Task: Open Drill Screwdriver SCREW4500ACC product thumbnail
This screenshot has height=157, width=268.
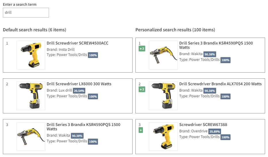Action: pyautogui.click(x=31, y=55)
